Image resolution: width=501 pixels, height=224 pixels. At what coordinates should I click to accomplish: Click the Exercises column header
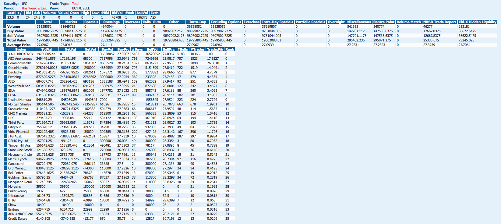pyautogui.click(x=252, y=22)
